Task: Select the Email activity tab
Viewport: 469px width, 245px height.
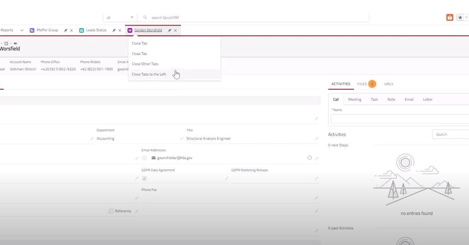Action: point(409,99)
